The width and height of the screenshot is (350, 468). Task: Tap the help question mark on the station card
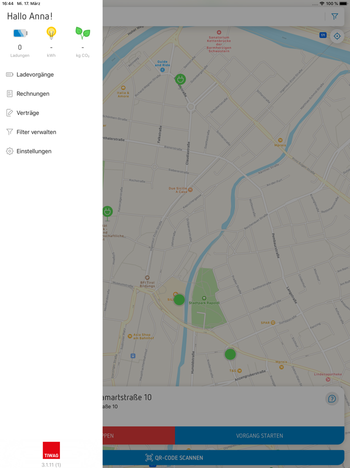[x=331, y=398]
